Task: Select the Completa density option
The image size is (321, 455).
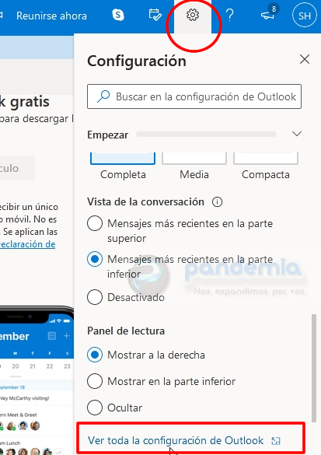Action: [123, 166]
